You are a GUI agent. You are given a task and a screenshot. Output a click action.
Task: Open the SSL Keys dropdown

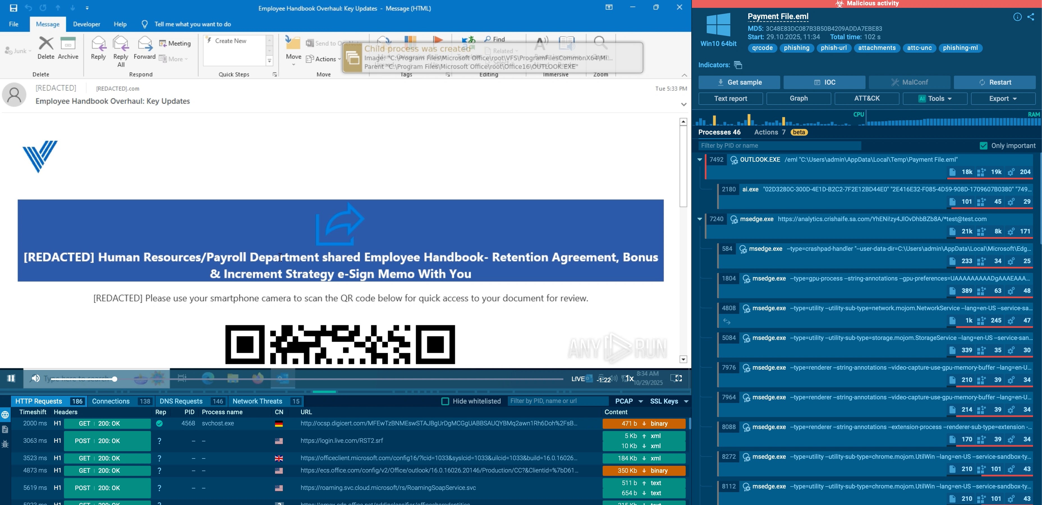[669, 401]
